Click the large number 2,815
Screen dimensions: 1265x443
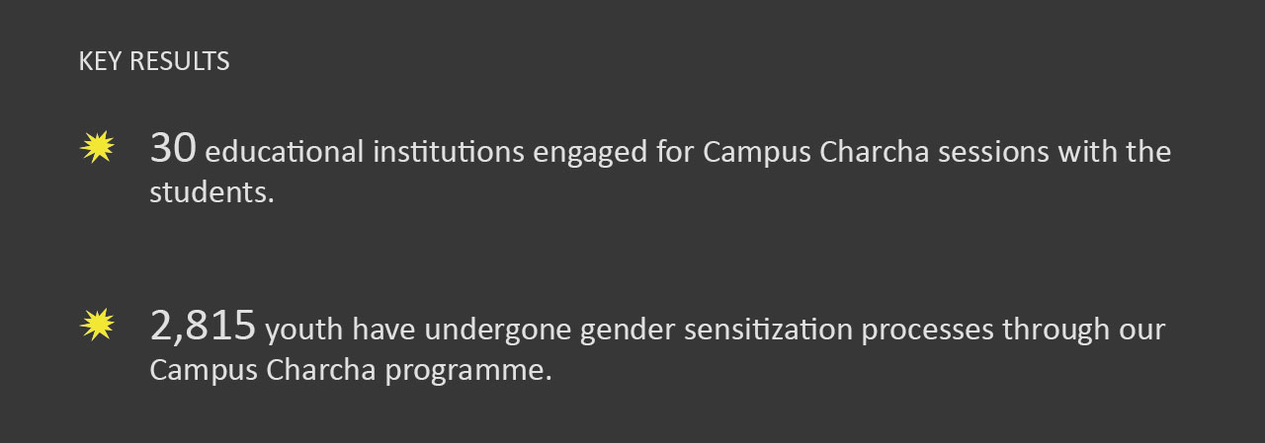(x=204, y=326)
